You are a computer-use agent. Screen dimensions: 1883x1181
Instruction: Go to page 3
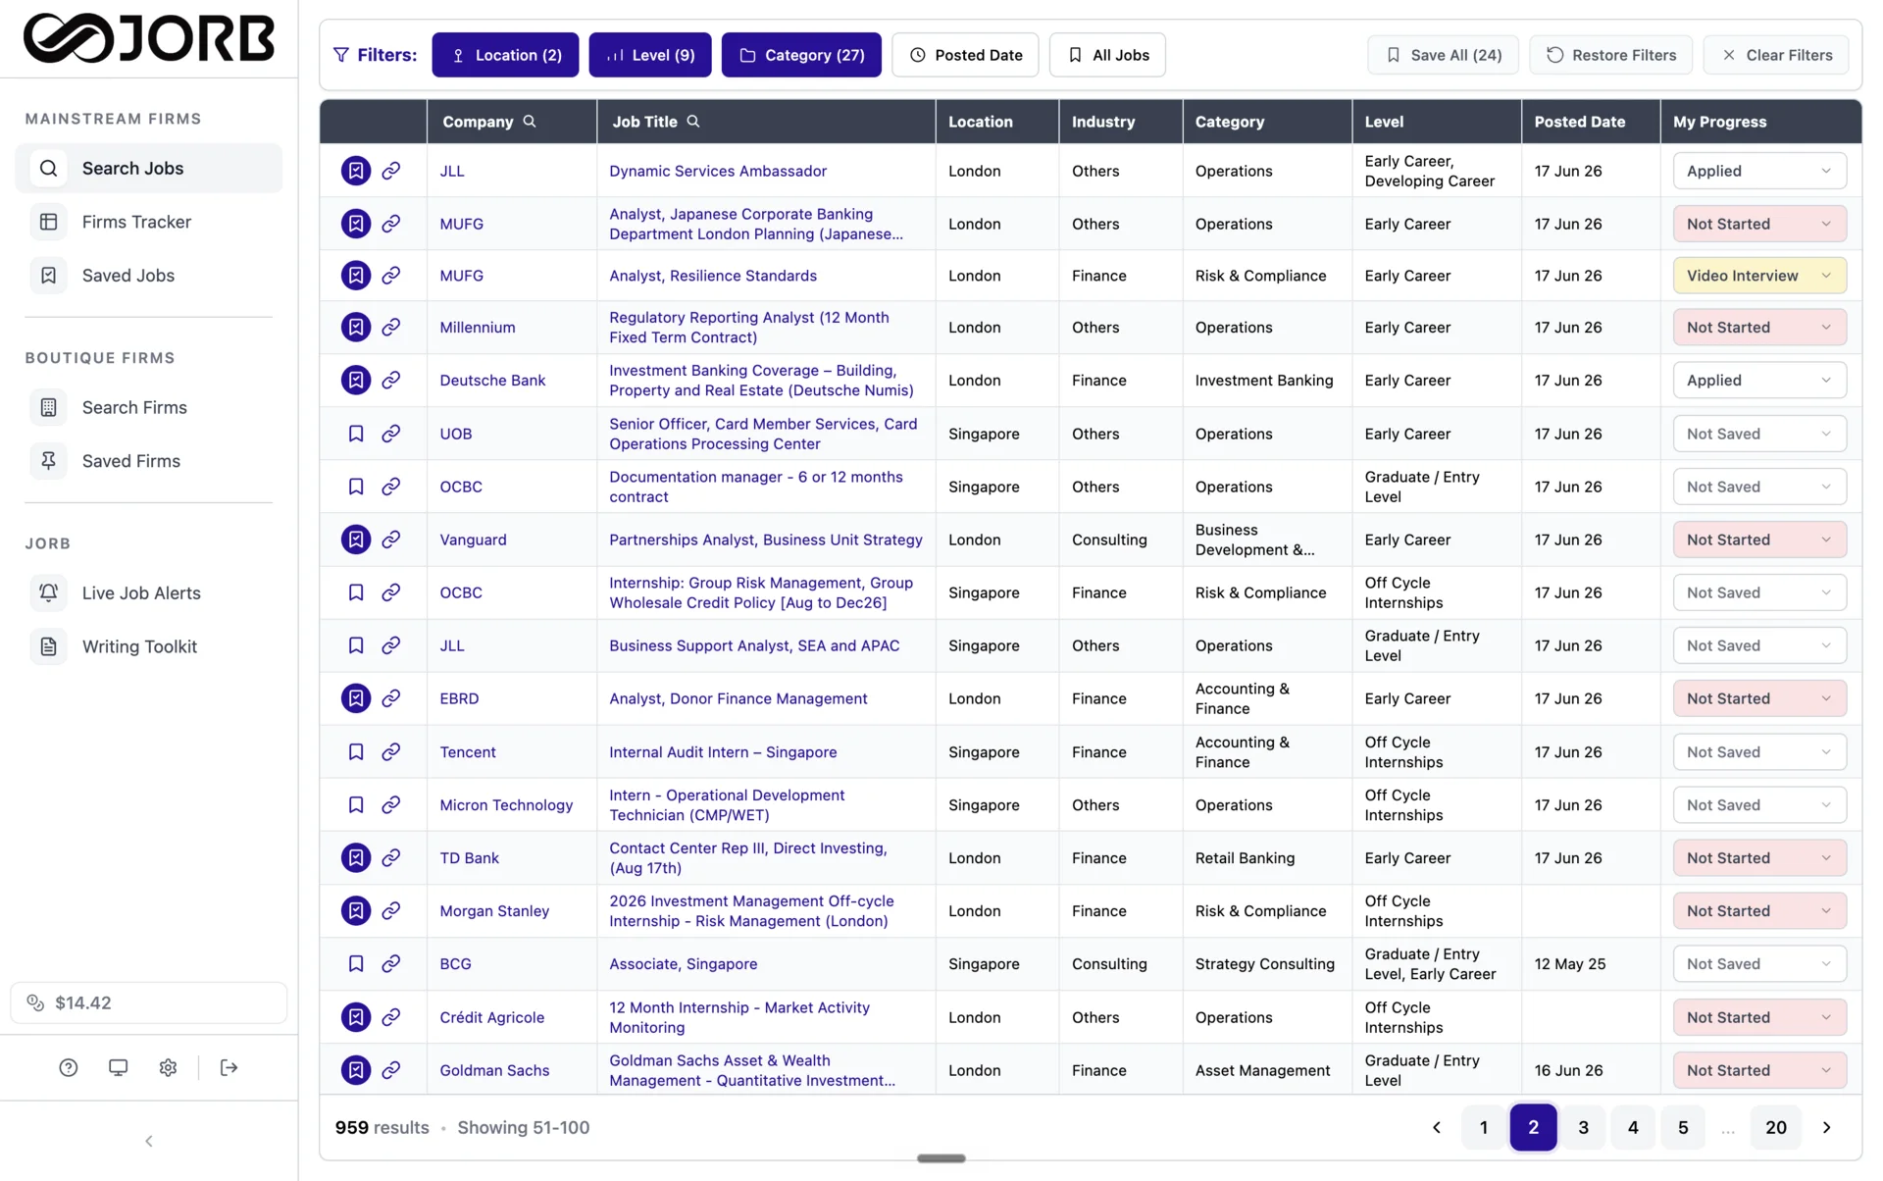[x=1583, y=1128]
